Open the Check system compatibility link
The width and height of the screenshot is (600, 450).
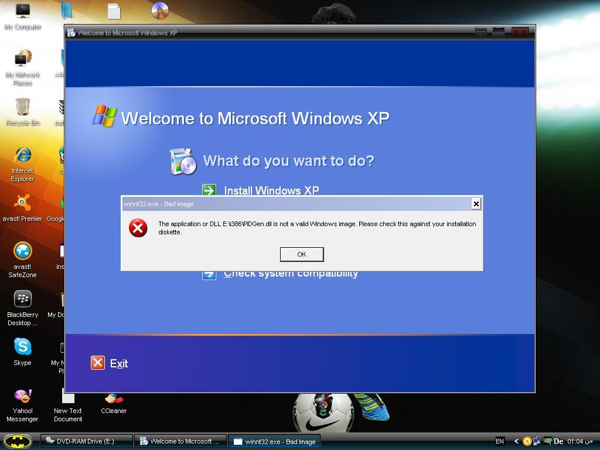click(291, 274)
